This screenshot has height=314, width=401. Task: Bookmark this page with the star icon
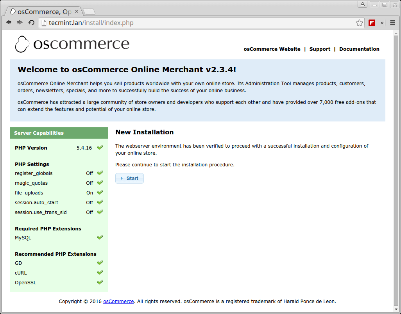click(359, 23)
